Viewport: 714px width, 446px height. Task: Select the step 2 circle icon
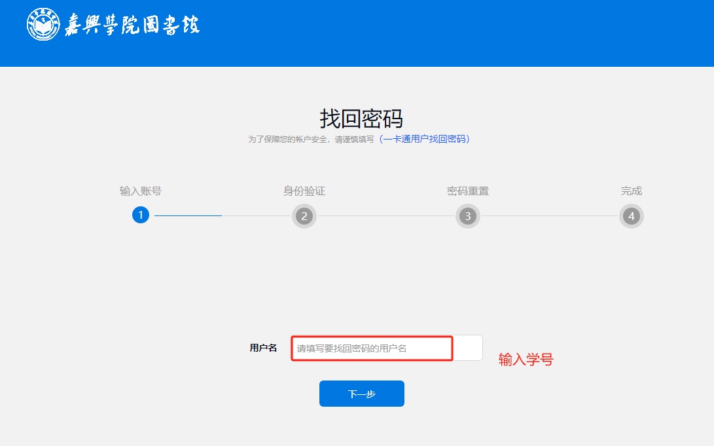pos(304,215)
